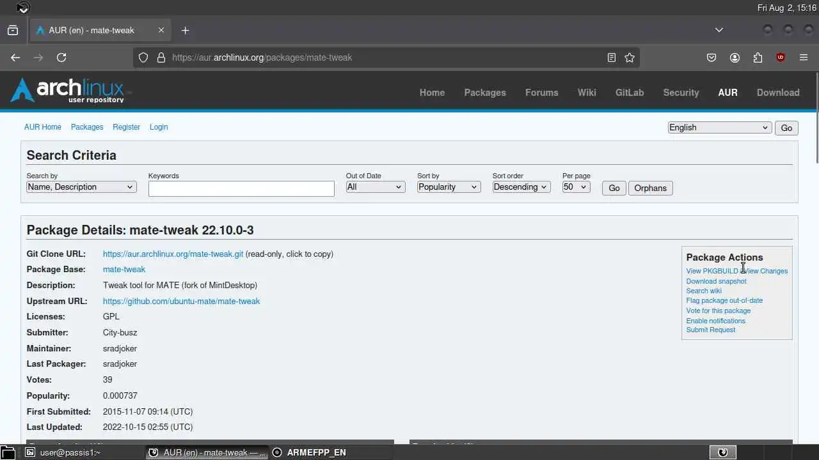Click the search Go button

coord(614,188)
